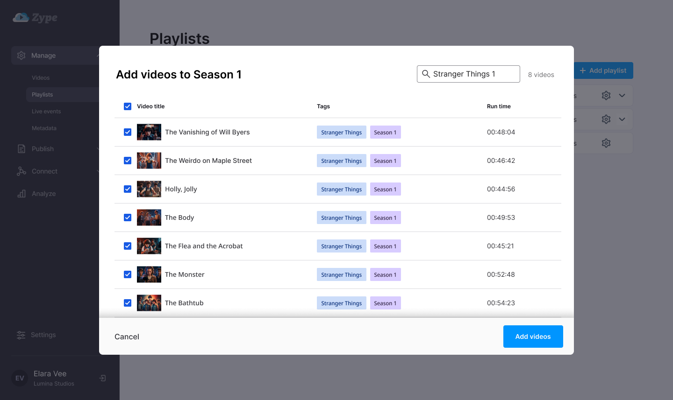Click Stranger Things tag on The Body row
673x400 pixels.
[x=342, y=218]
